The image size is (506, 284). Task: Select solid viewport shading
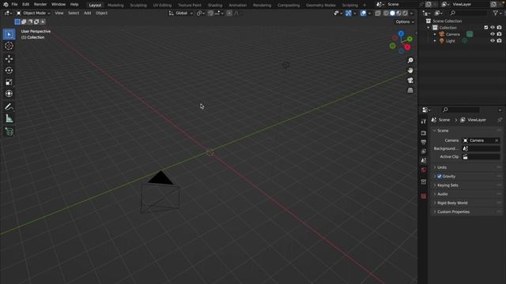click(392, 13)
